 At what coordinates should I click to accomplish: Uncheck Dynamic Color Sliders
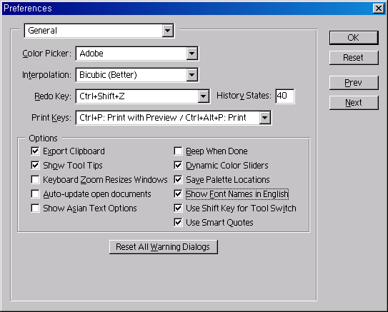click(x=178, y=165)
